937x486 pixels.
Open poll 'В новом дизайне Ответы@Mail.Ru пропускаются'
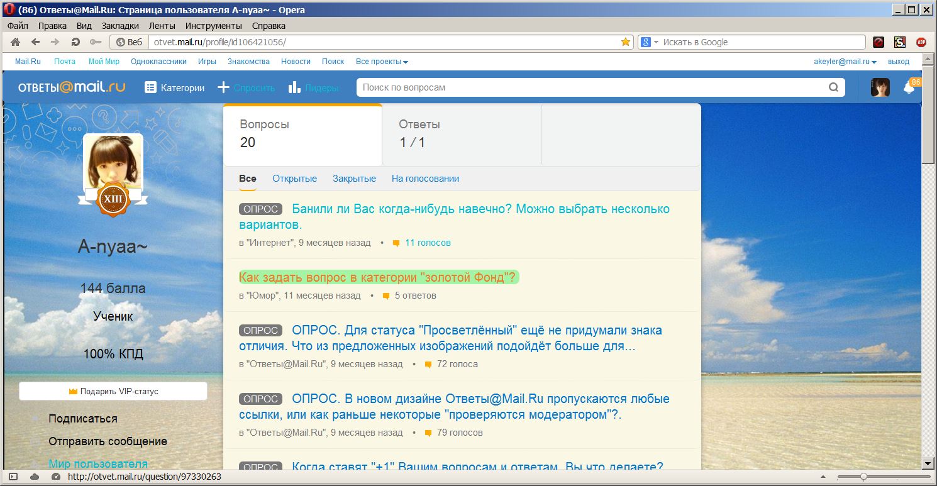tap(454, 407)
